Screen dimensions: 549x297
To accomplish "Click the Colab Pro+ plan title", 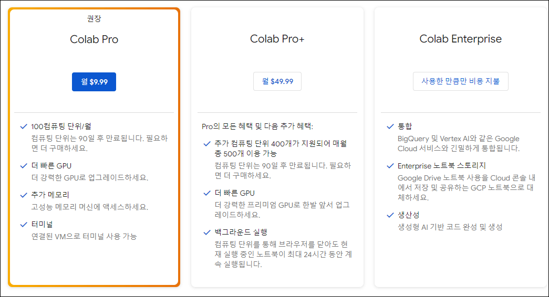I will [x=277, y=39].
